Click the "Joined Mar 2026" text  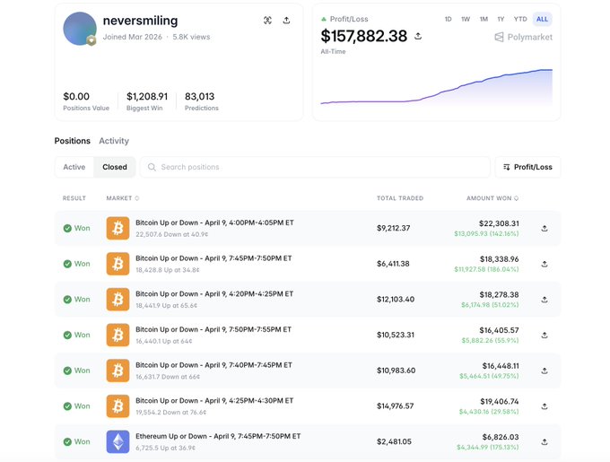point(132,37)
